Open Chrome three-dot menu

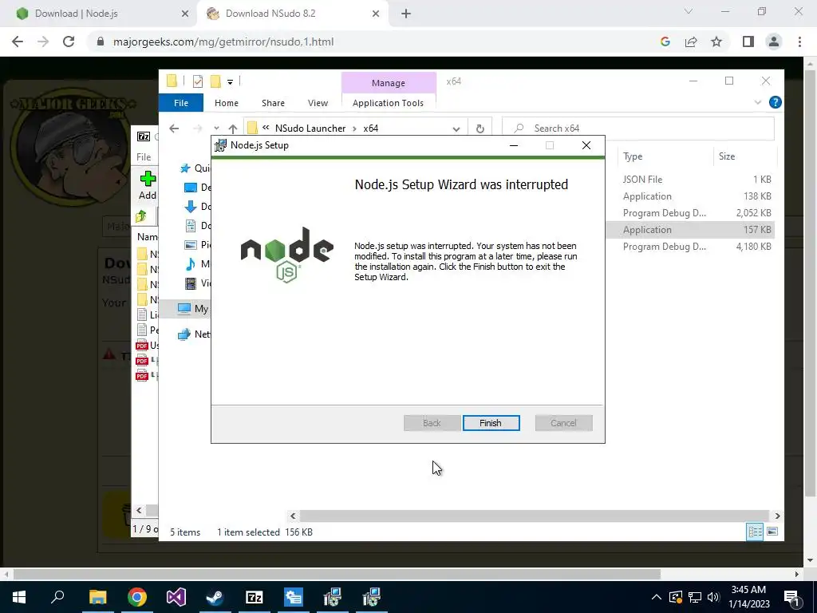799,42
